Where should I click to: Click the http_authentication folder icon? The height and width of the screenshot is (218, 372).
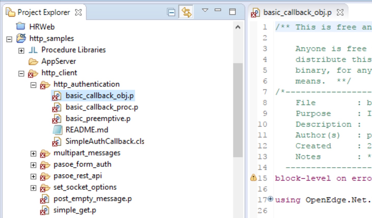point(45,85)
